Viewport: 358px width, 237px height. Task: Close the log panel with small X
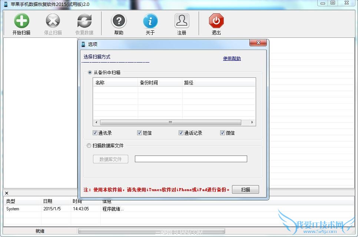click(7, 193)
